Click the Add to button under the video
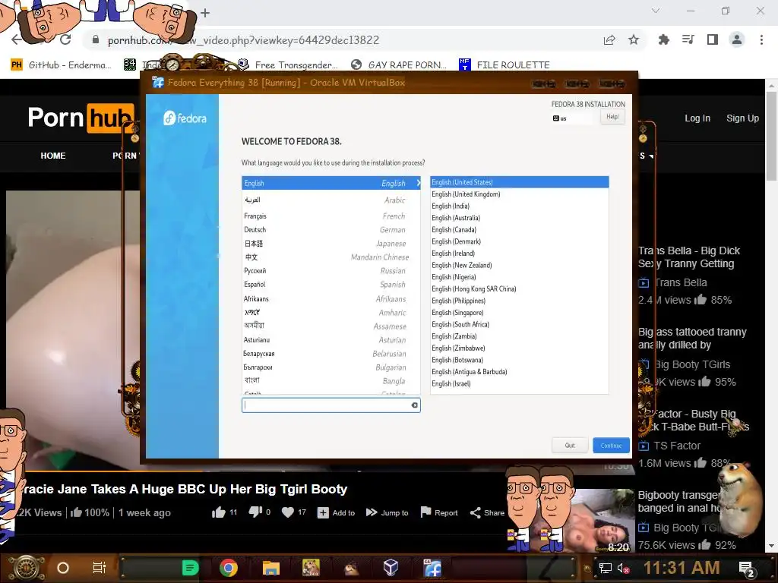The image size is (778, 583). click(337, 512)
